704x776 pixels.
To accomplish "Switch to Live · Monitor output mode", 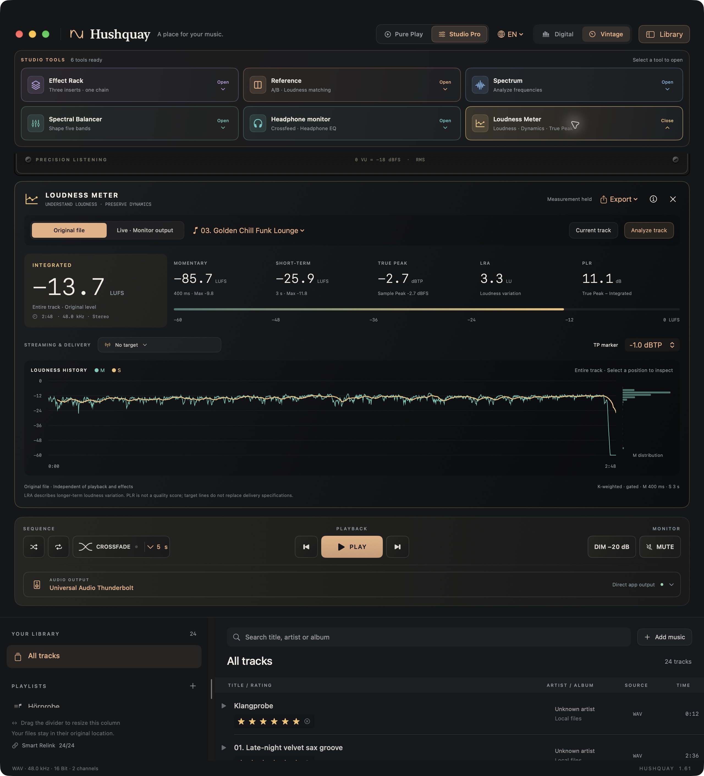I will (x=145, y=230).
